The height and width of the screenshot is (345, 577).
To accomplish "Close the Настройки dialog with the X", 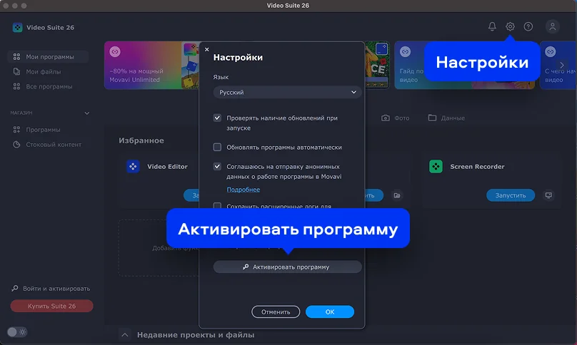I will 207,49.
